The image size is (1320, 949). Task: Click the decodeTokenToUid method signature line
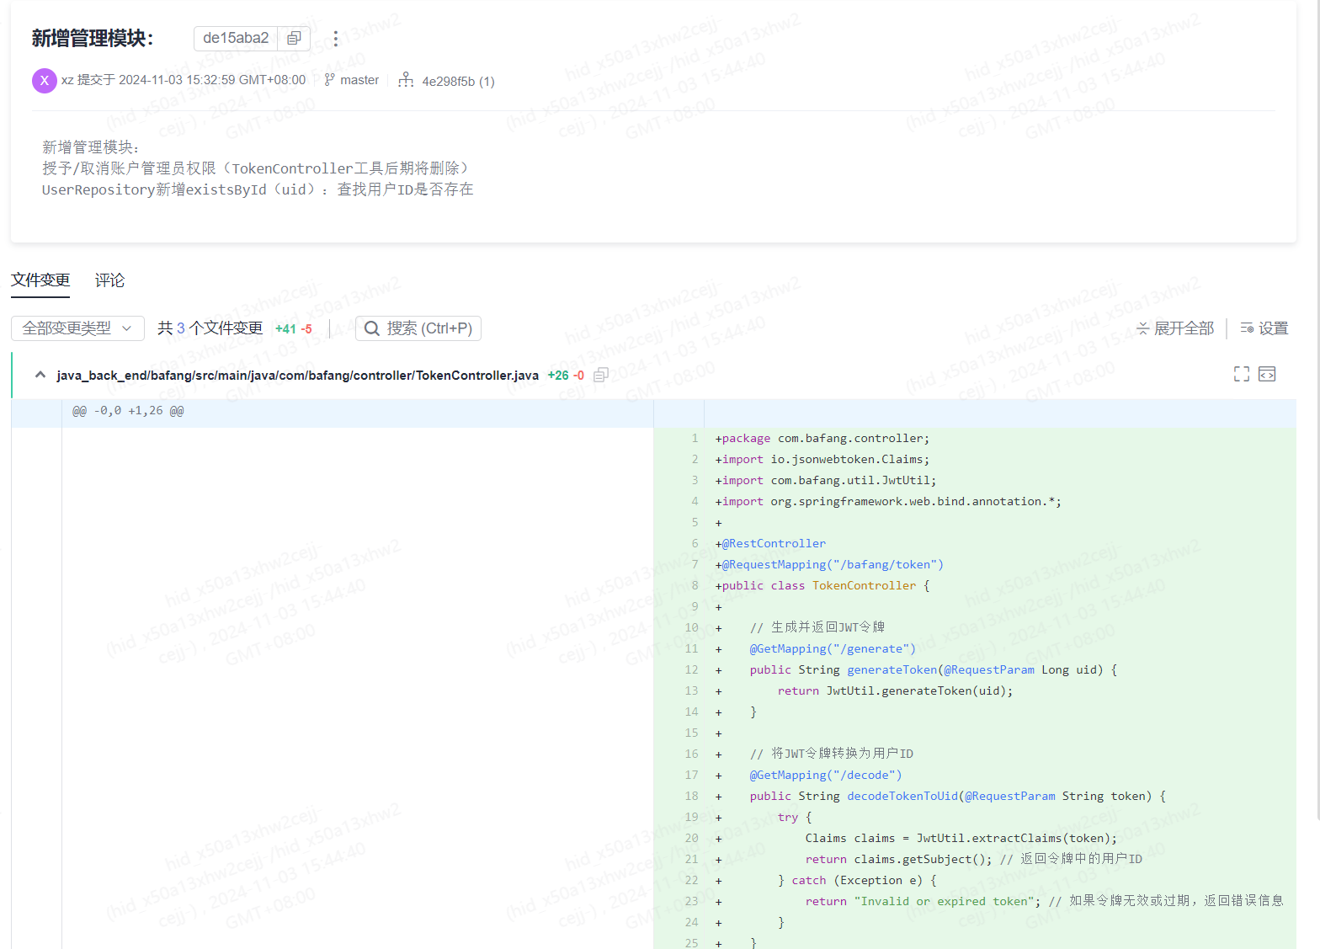pos(958,797)
